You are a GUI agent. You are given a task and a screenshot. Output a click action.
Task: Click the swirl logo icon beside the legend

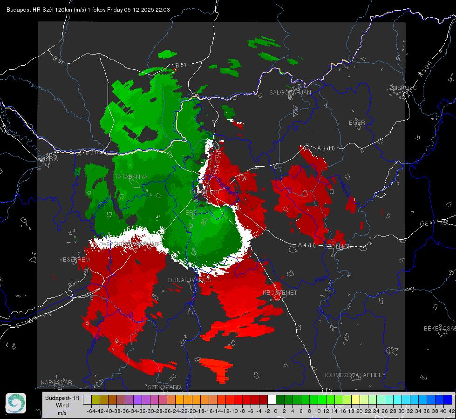(16, 403)
